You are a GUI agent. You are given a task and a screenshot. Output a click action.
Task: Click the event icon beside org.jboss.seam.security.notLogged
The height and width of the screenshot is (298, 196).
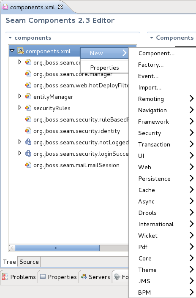(x=28, y=142)
